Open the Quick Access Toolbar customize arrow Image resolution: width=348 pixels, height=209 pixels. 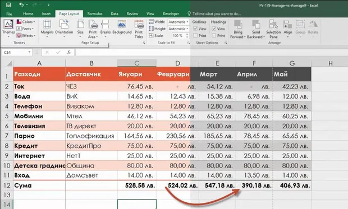point(48,4)
